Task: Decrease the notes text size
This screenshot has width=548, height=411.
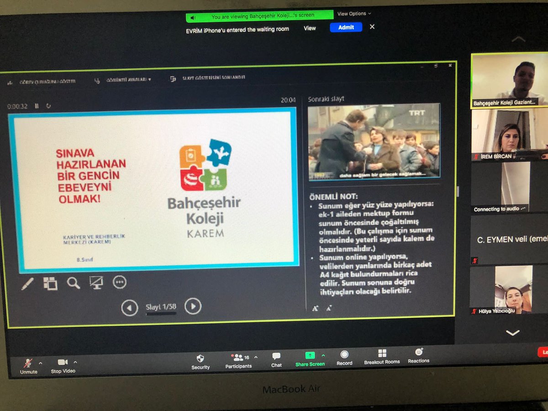Action: [329, 309]
